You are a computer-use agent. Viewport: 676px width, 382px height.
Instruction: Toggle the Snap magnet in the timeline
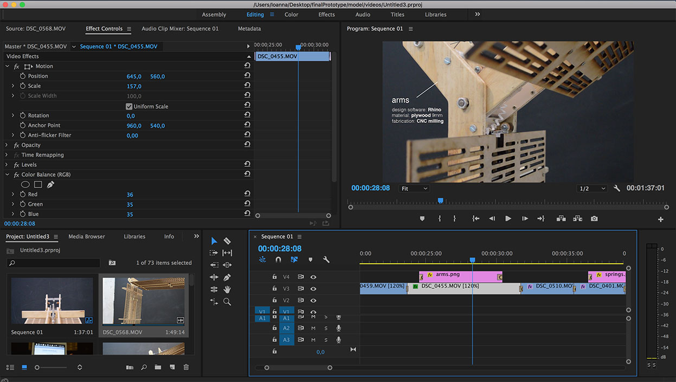[278, 260]
